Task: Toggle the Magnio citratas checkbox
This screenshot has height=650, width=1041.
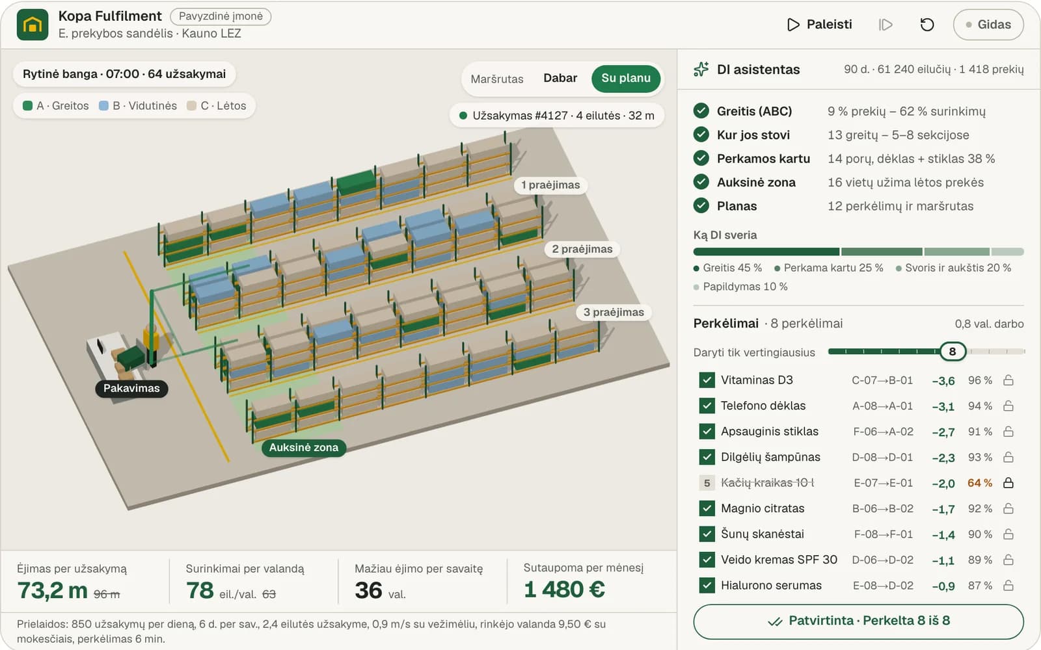Action: (x=707, y=508)
